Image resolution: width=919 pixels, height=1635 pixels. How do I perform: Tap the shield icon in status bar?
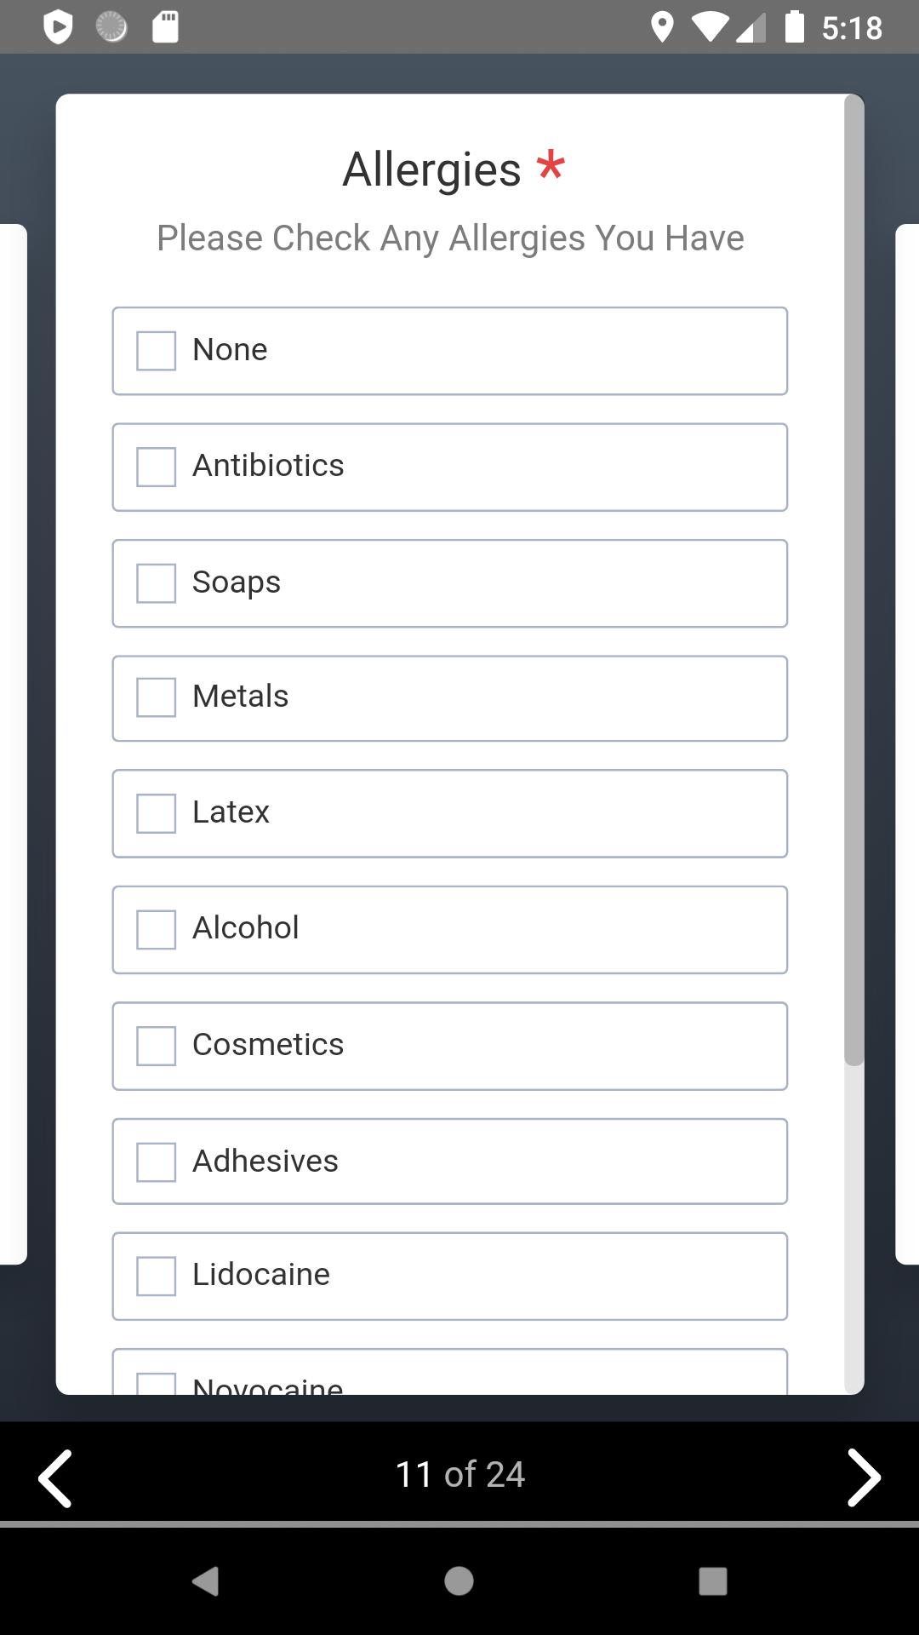pyautogui.click(x=58, y=27)
